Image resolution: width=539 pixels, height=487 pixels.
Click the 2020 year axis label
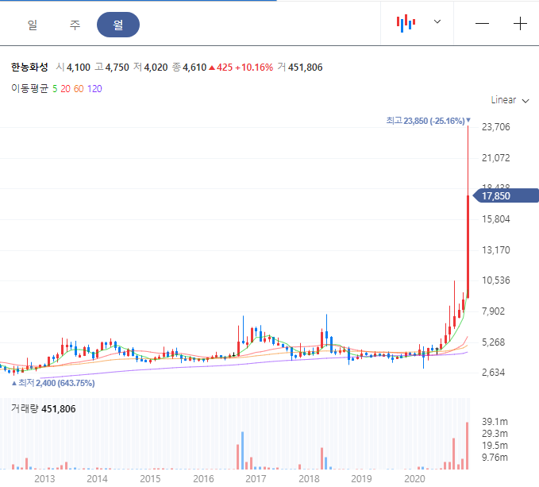414,479
